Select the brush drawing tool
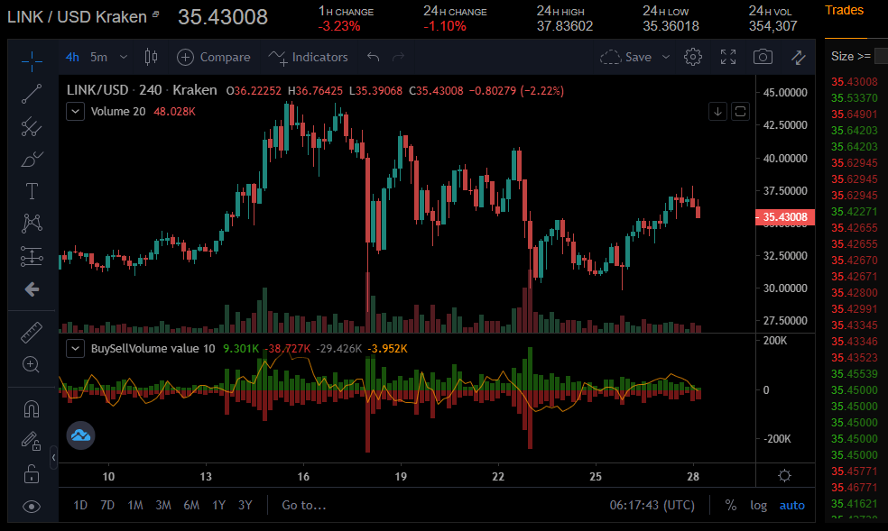This screenshot has width=888, height=531. click(x=32, y=160)
